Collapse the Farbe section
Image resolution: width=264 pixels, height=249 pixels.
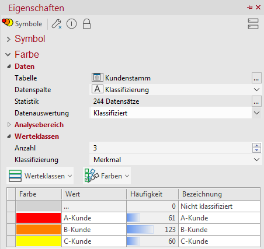point(8,55)
